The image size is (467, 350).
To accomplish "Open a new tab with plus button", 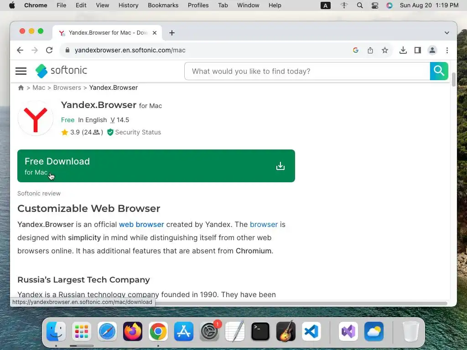I will click(172, 33).
